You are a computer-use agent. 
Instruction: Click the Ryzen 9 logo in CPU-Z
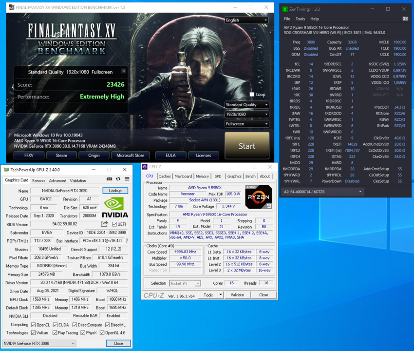click(x=258, y=196)
